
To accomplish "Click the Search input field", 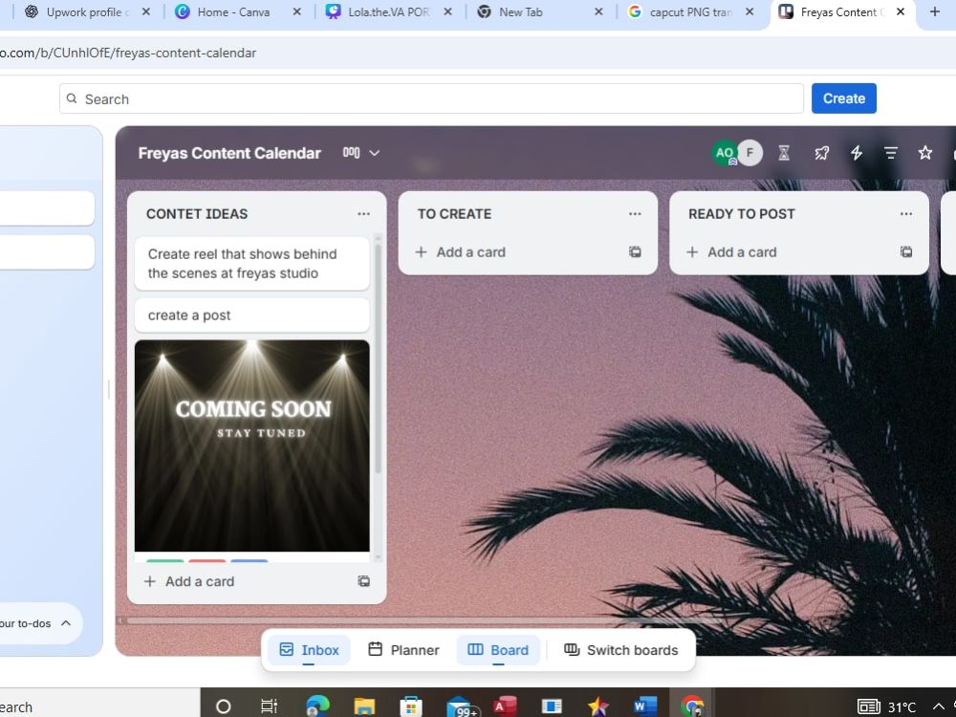I will pos(431,98).
